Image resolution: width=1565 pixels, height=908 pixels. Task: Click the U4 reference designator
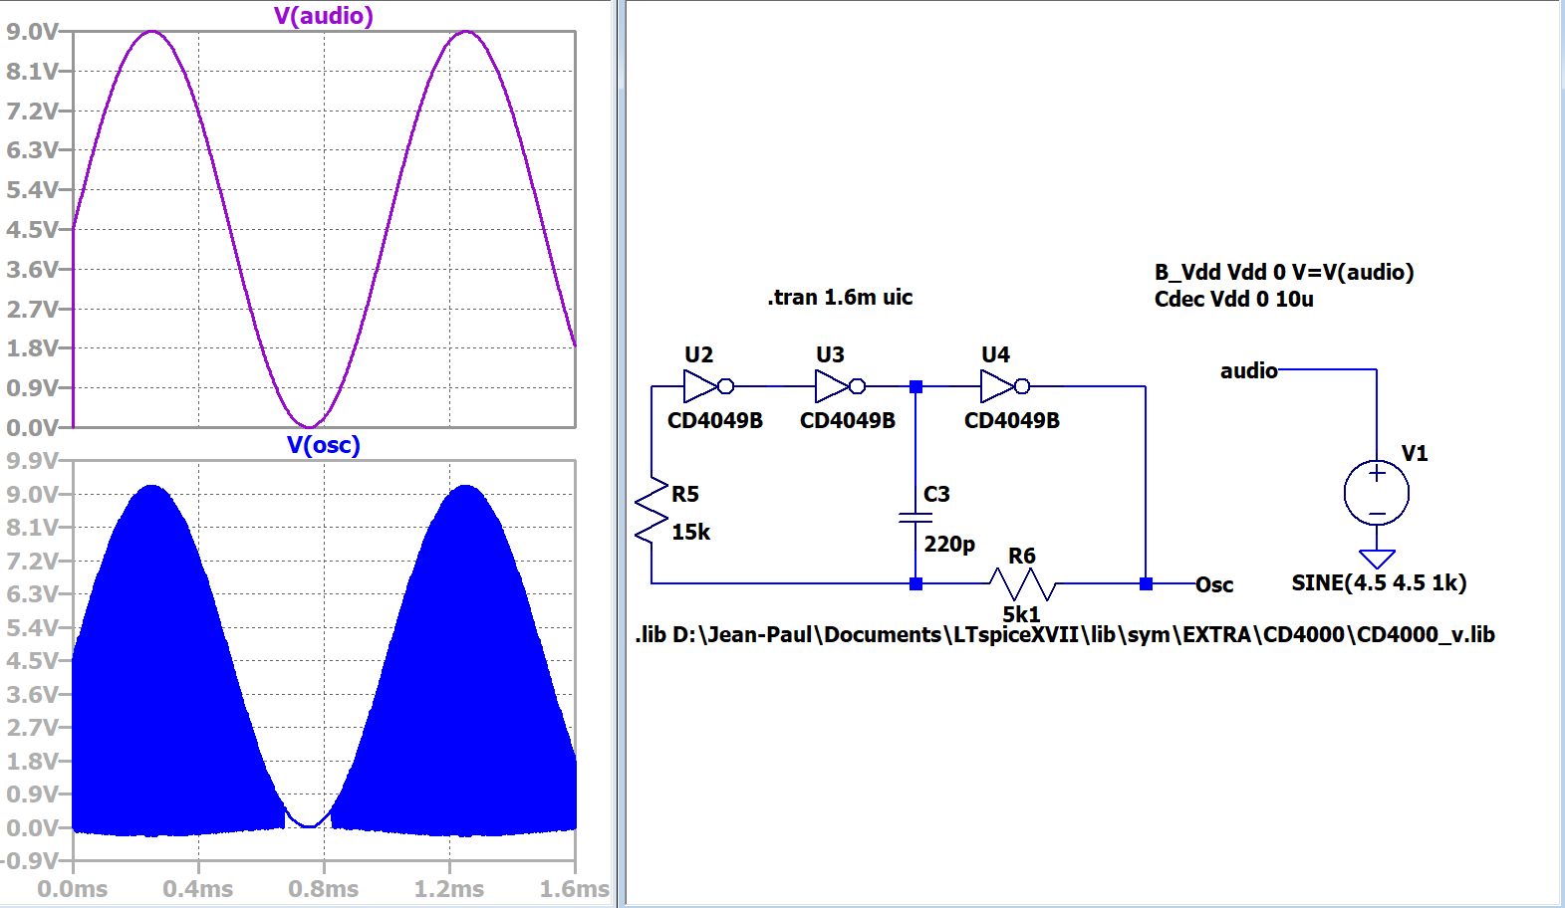995,354
